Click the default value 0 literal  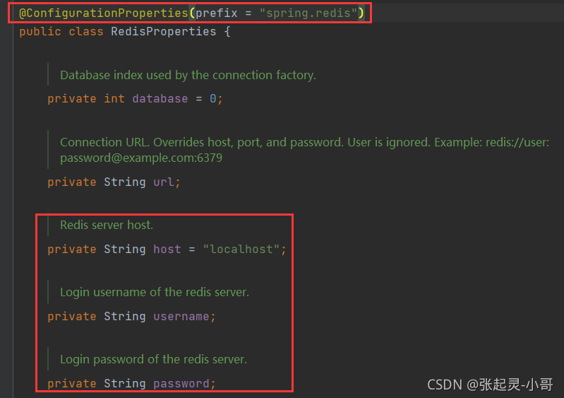coord(213,99)
